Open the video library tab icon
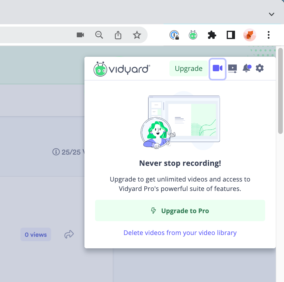 point(233,69)
